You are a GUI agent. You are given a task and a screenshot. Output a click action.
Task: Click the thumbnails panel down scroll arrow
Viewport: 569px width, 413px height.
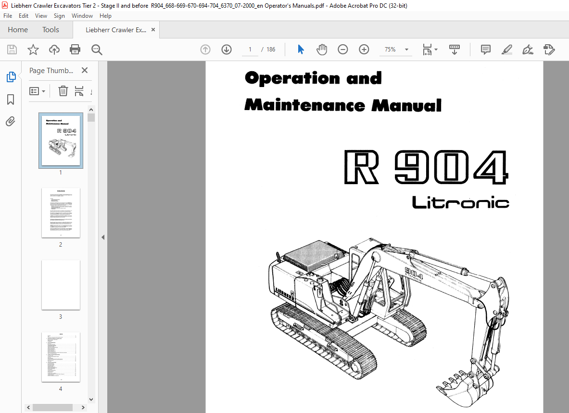pos(91,399)
